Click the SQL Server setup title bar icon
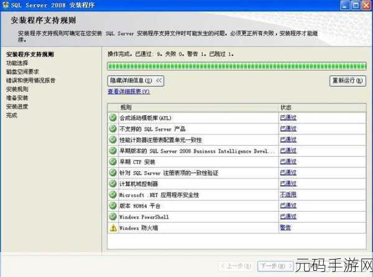Screen dimensions: 373x277 click(5, 5)
